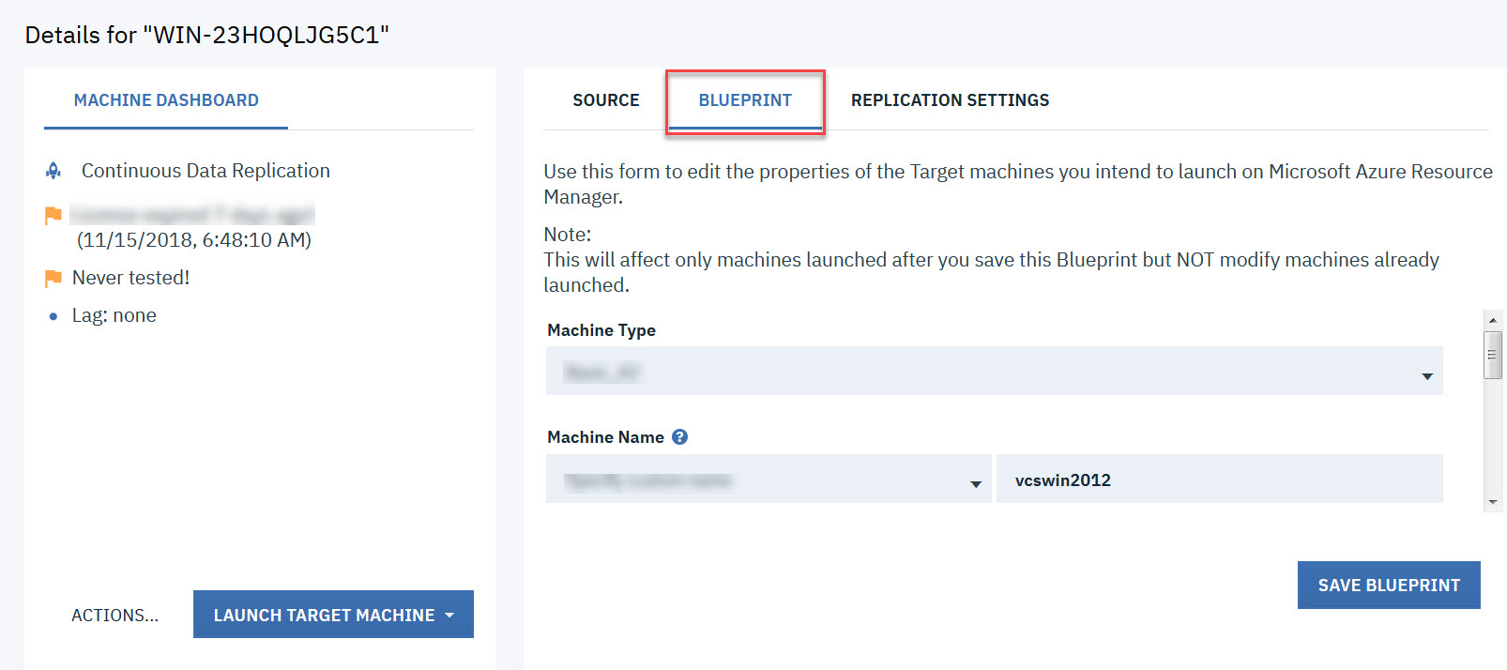Image resolution: width=1507 pixels, height=670 pixels.
Task: Click the vcswin2012 machine name field
Action: pyautogui.click(x=1218, y=480)
